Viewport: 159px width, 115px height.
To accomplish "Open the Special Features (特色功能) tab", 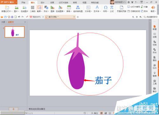I will (95, 3).
